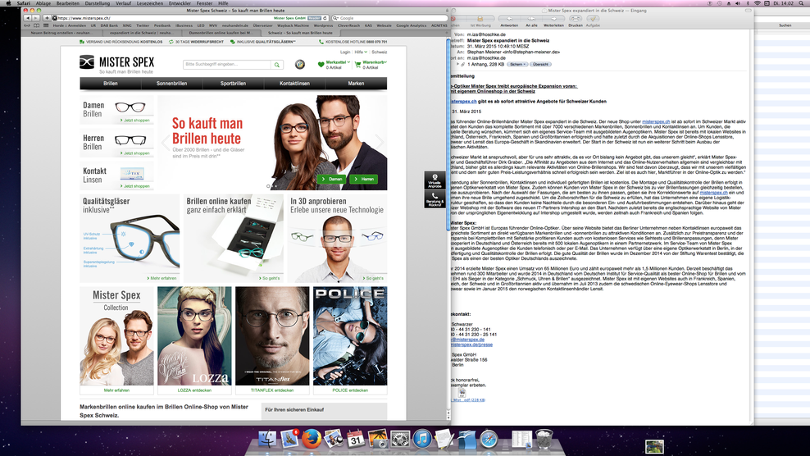
Task: Open System Preferences from the Dock
Action: click(x=400, y=439)
